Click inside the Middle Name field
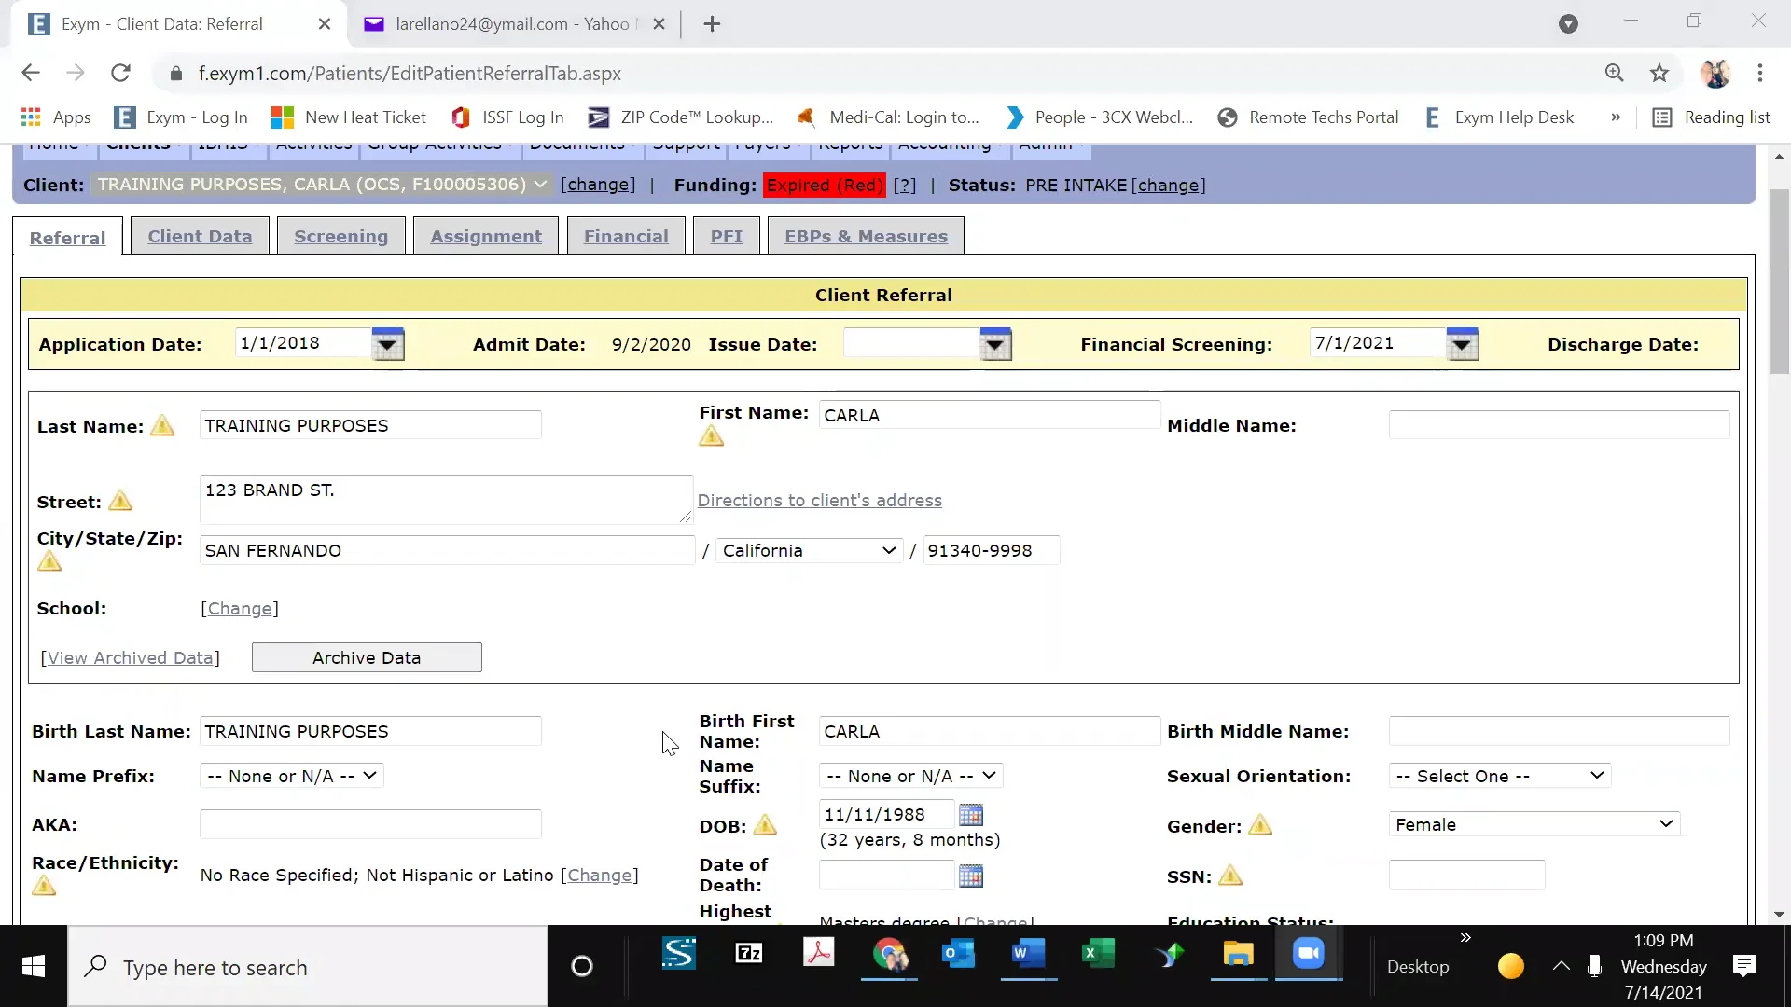1791x1007 pixels. point(1556,424)
